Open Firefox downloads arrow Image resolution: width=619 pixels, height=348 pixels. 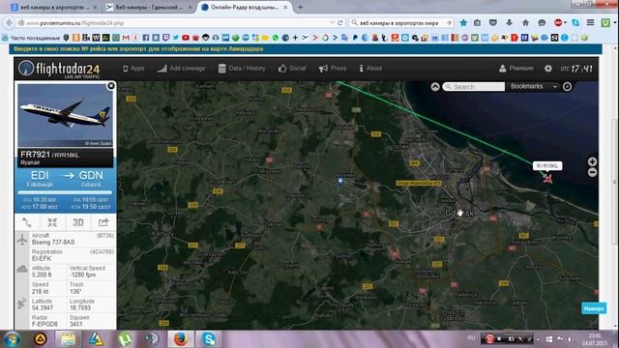point(510,23)
